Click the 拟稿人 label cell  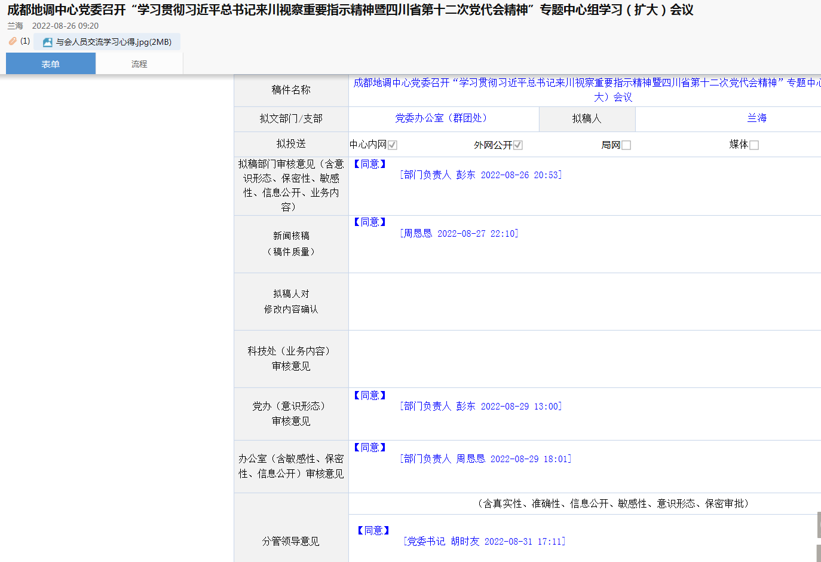click(x=587, y=119)
